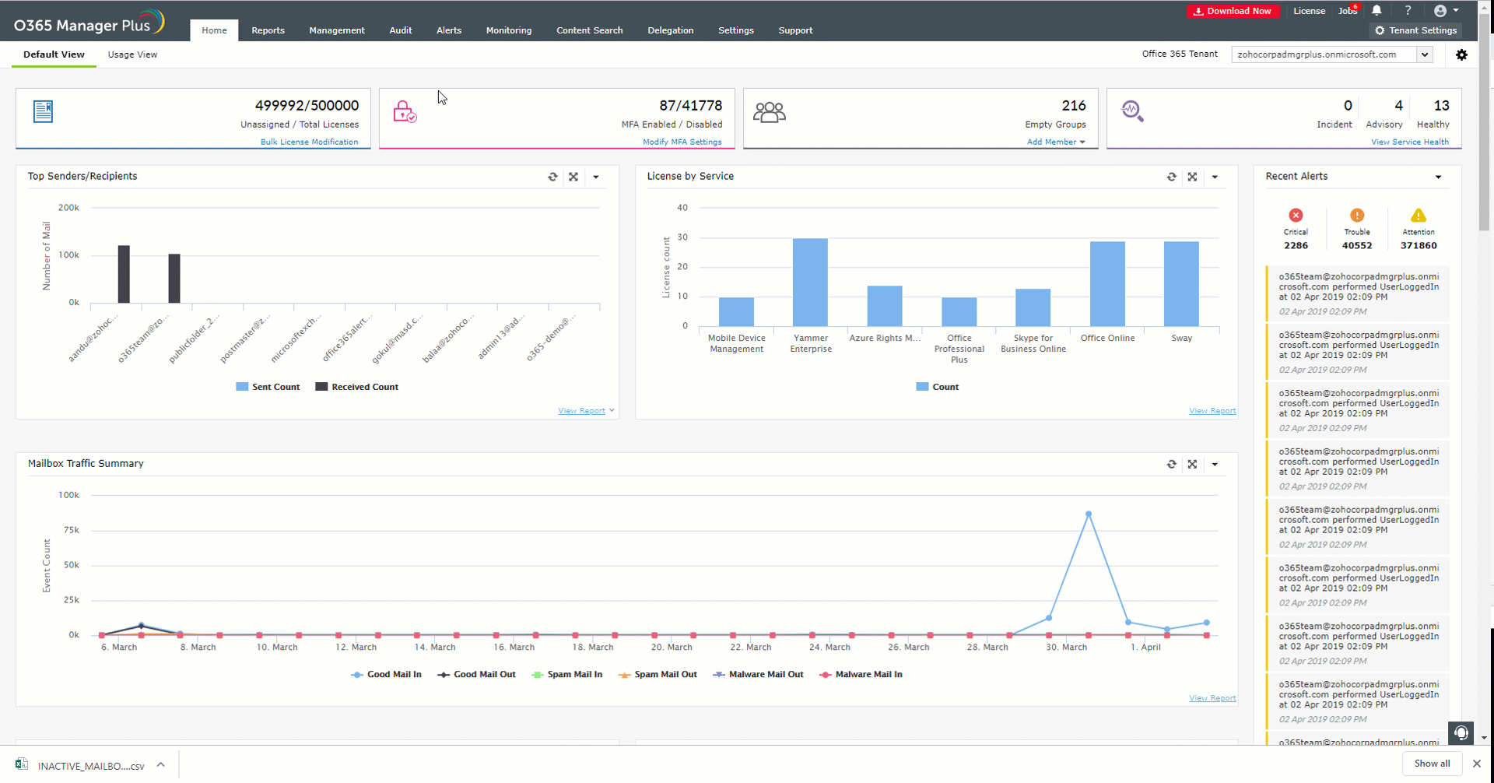Refresh the Top Senders/Recipients widget
The image size is (1494, 783).
click(552, 177)
